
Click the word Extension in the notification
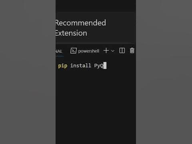71,33
